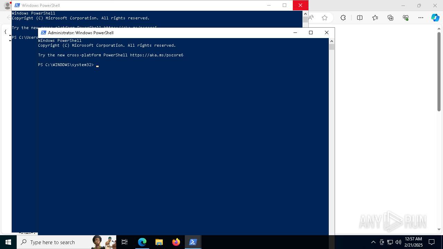Open Edge Browser essentials heart icon
Screen dimensions: 443x249
click(406, 18)
